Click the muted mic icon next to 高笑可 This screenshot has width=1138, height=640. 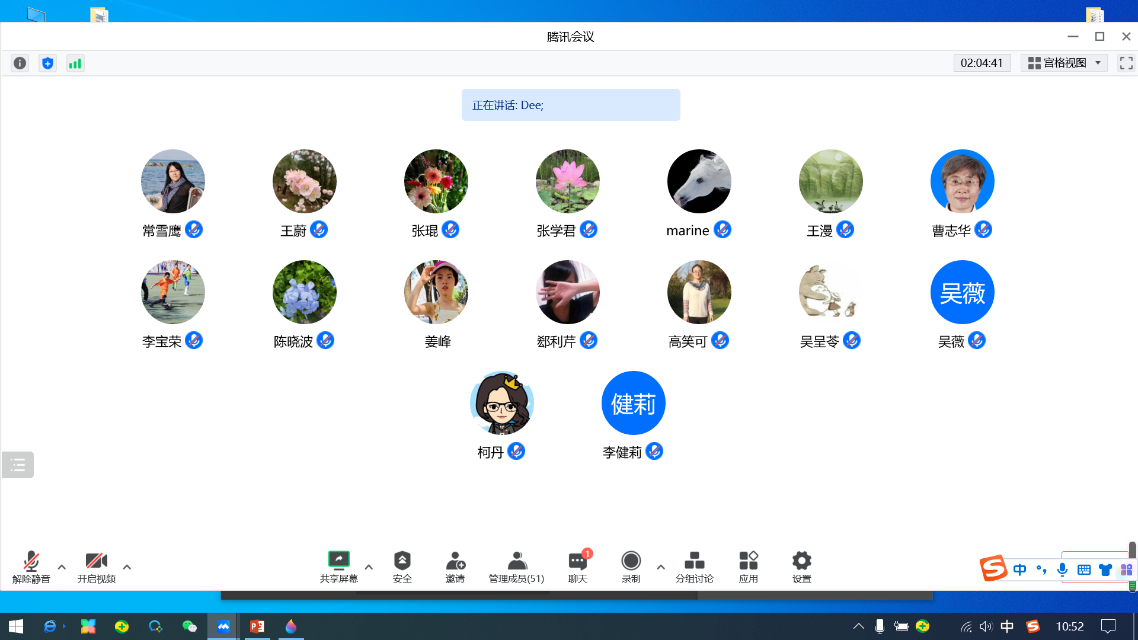[x=720, y=340]
